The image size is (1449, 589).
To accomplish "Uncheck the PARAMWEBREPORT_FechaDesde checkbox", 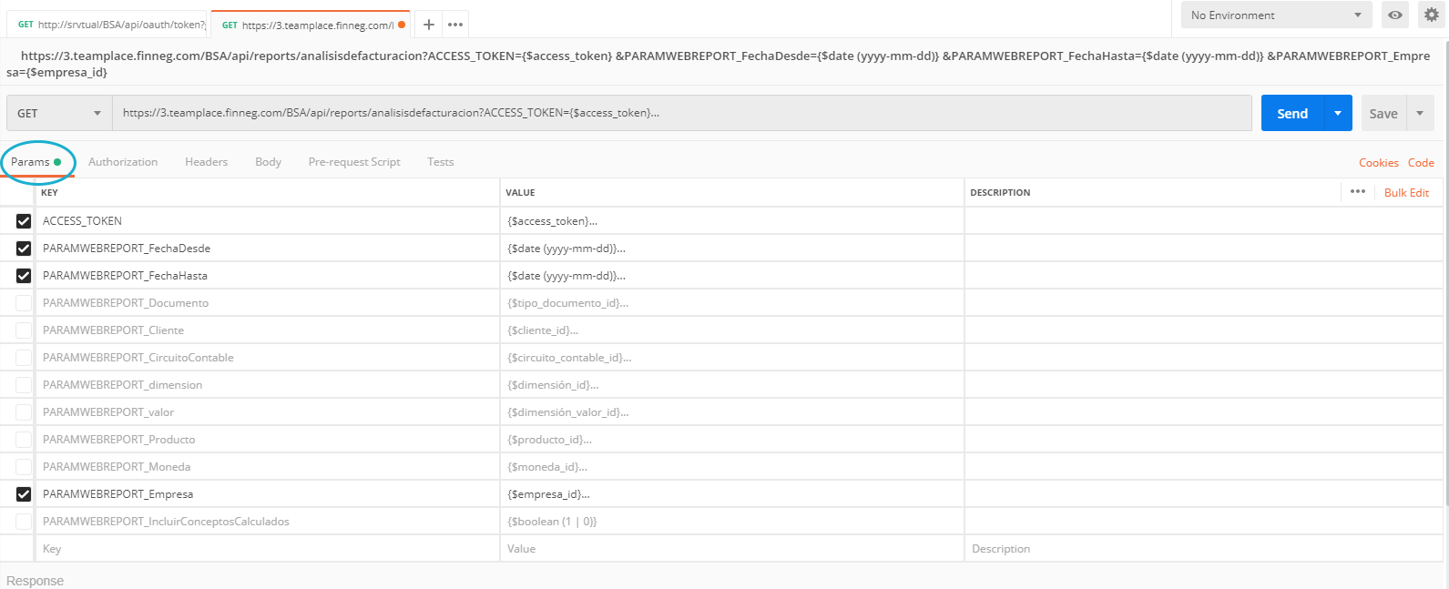I will pyautogui.click(x=24, y=249).
